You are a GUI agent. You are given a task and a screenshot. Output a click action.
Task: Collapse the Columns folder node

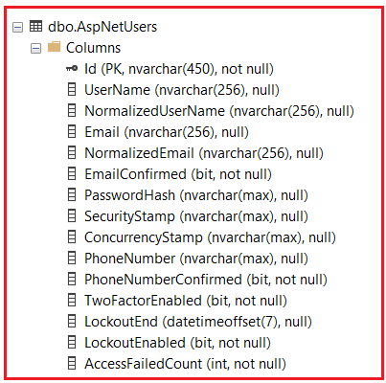coord(35,49)
